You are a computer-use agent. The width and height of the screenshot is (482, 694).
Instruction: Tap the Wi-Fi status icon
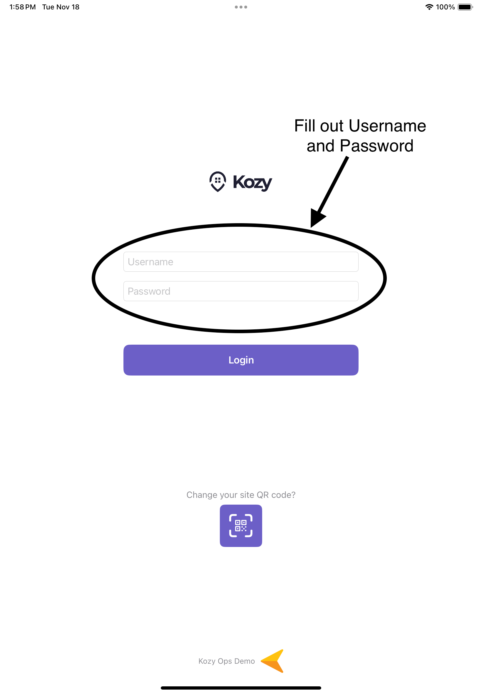click(429, 7)
